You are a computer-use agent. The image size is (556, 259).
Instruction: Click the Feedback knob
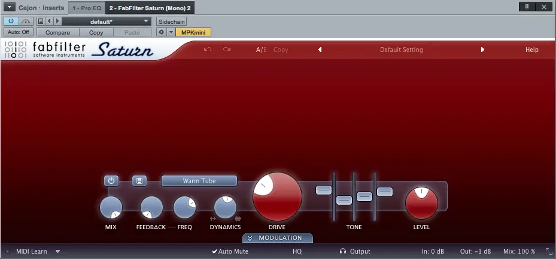coord(152,208)
